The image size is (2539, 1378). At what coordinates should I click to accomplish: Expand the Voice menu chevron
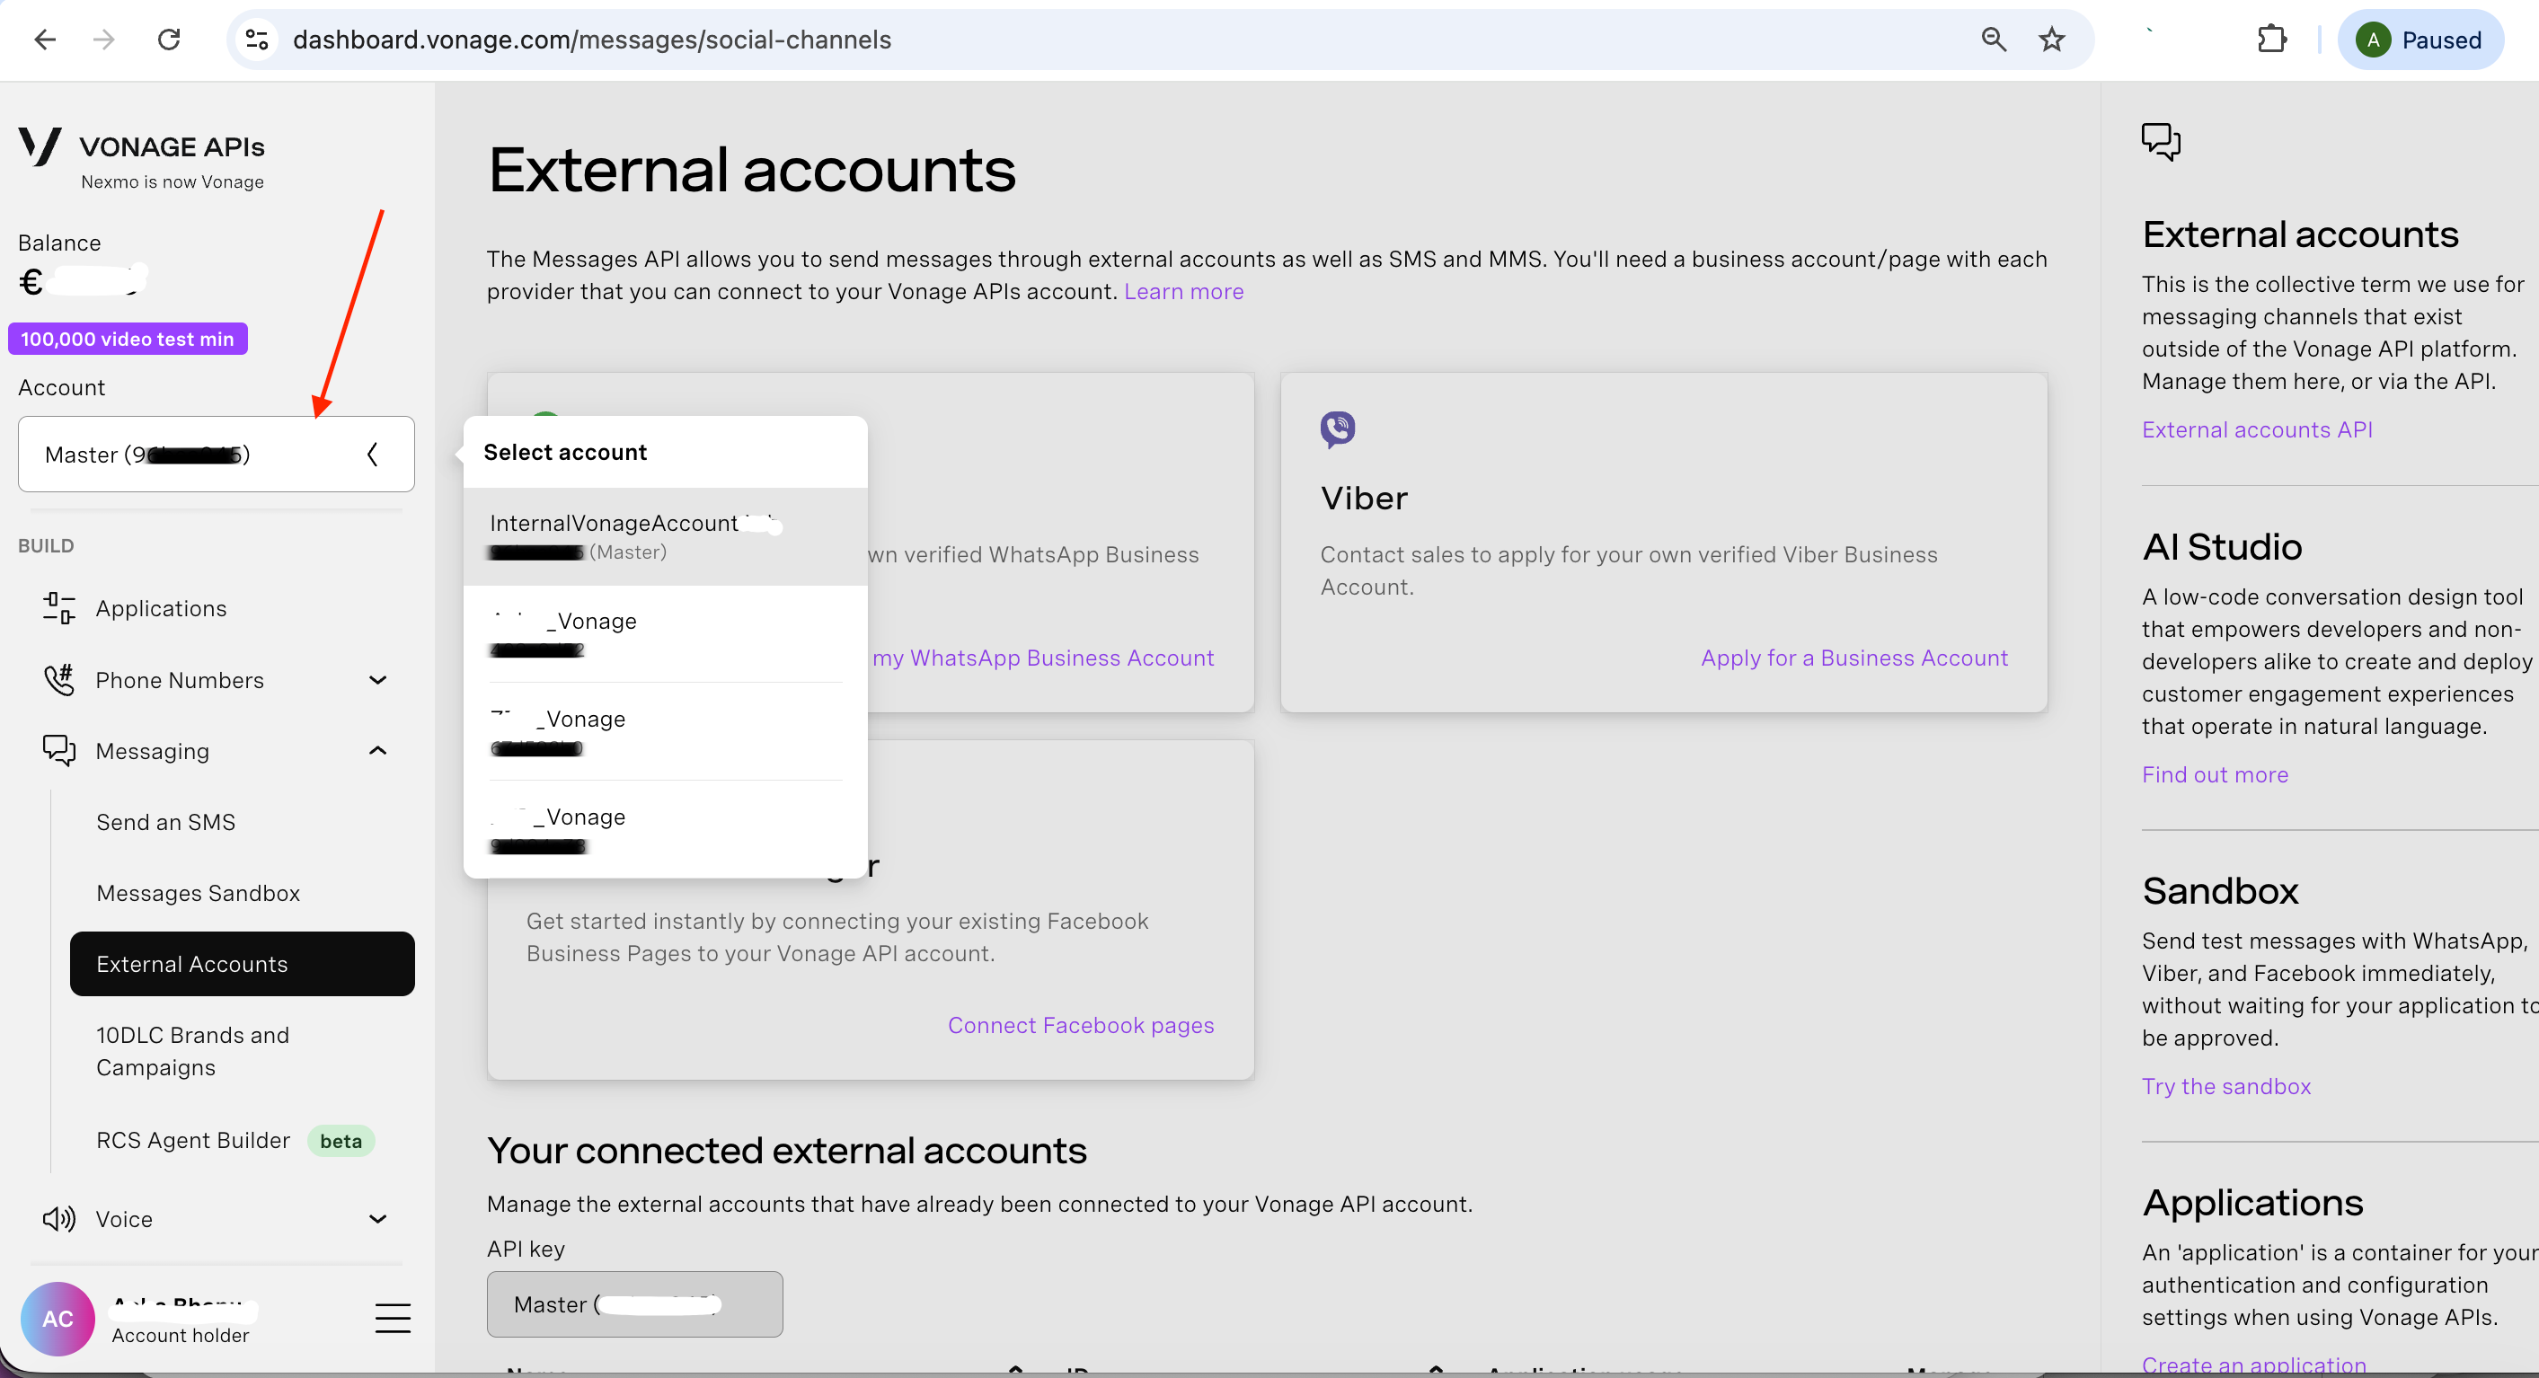[377, 1219]
